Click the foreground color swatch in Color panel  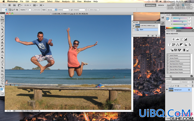[x=167, y=19]
